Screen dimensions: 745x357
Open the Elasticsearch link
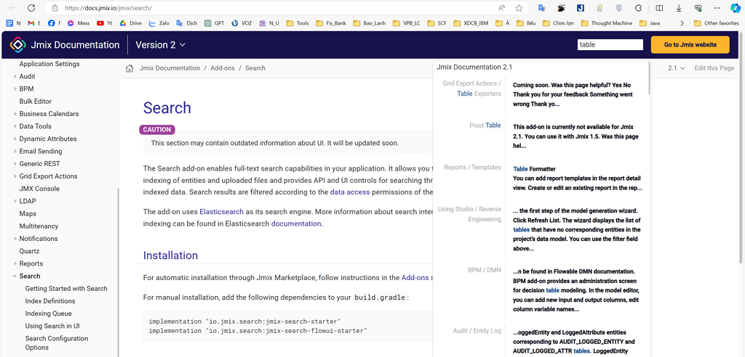click(x=221, y=211)
